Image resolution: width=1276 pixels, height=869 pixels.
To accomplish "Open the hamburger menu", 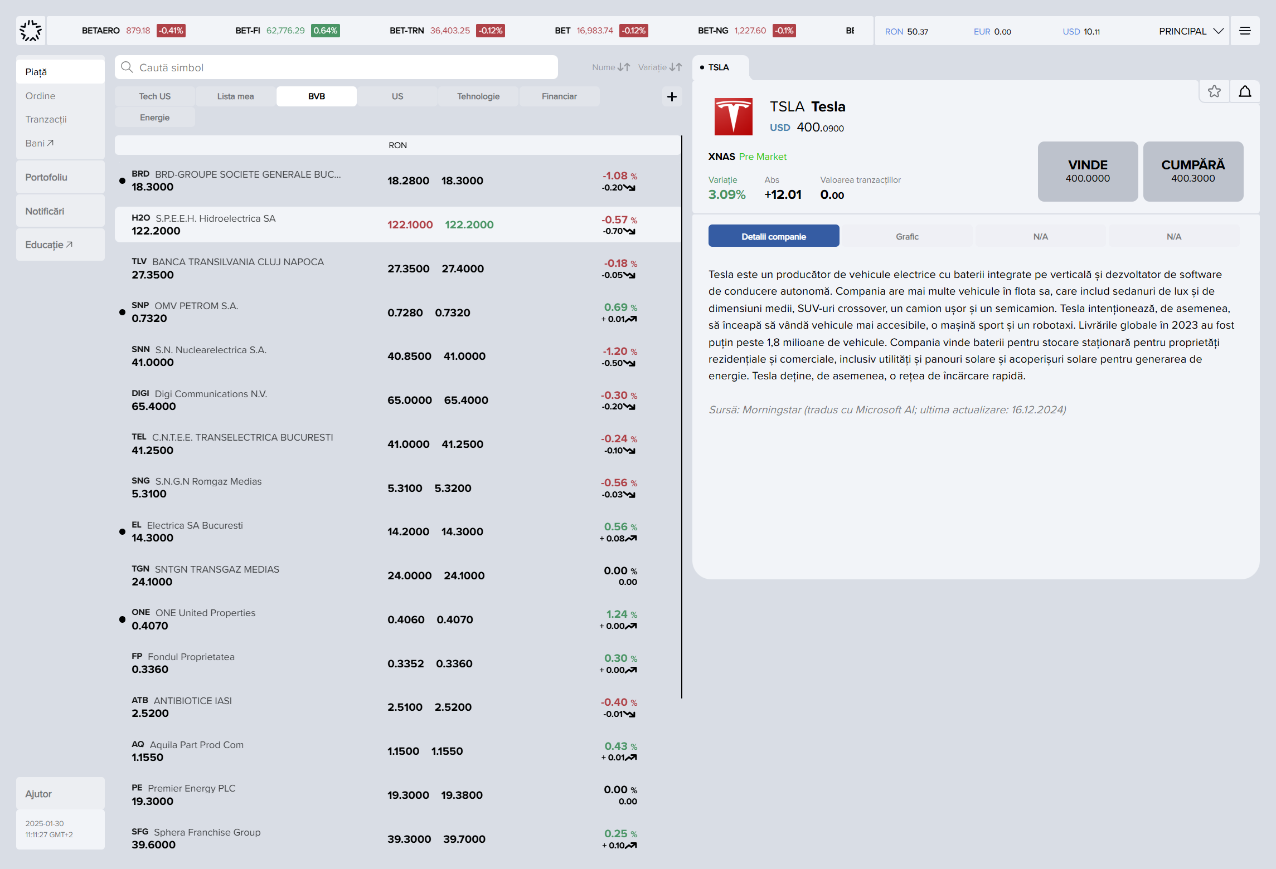I will 1245,31.
